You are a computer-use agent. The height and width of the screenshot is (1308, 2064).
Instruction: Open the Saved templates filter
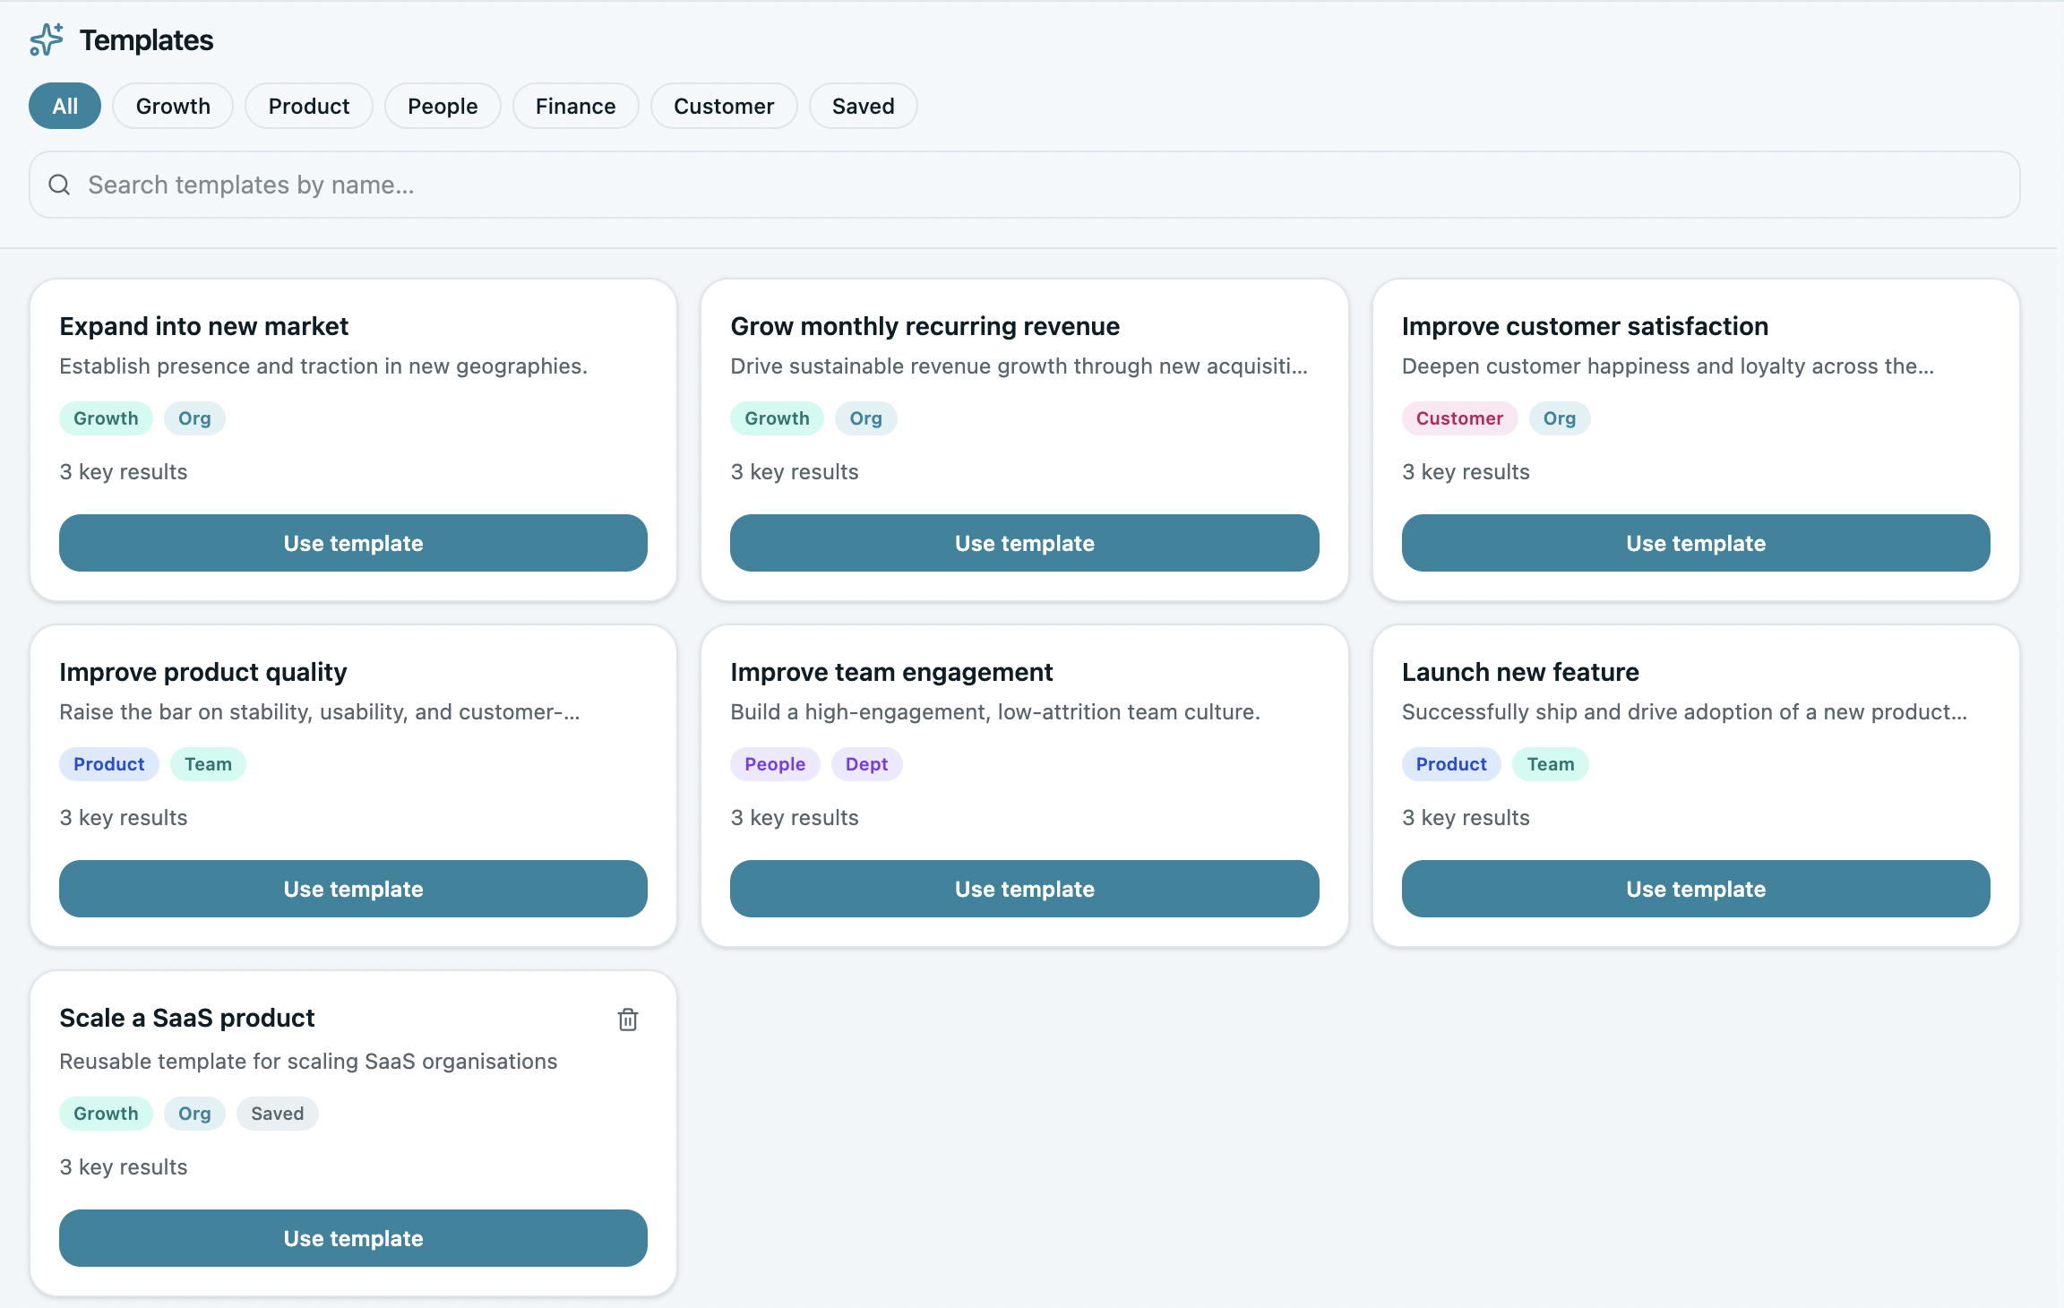pos(864,106)
